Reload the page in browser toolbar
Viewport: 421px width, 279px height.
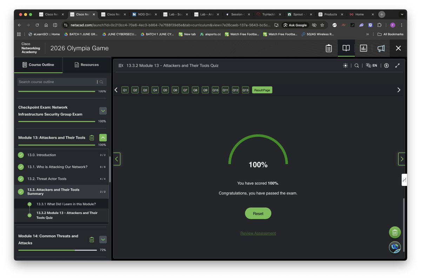37,25
